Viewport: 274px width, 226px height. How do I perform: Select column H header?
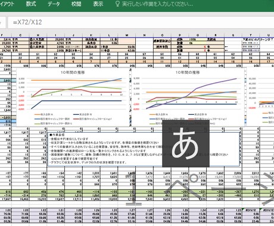[38, 35]
